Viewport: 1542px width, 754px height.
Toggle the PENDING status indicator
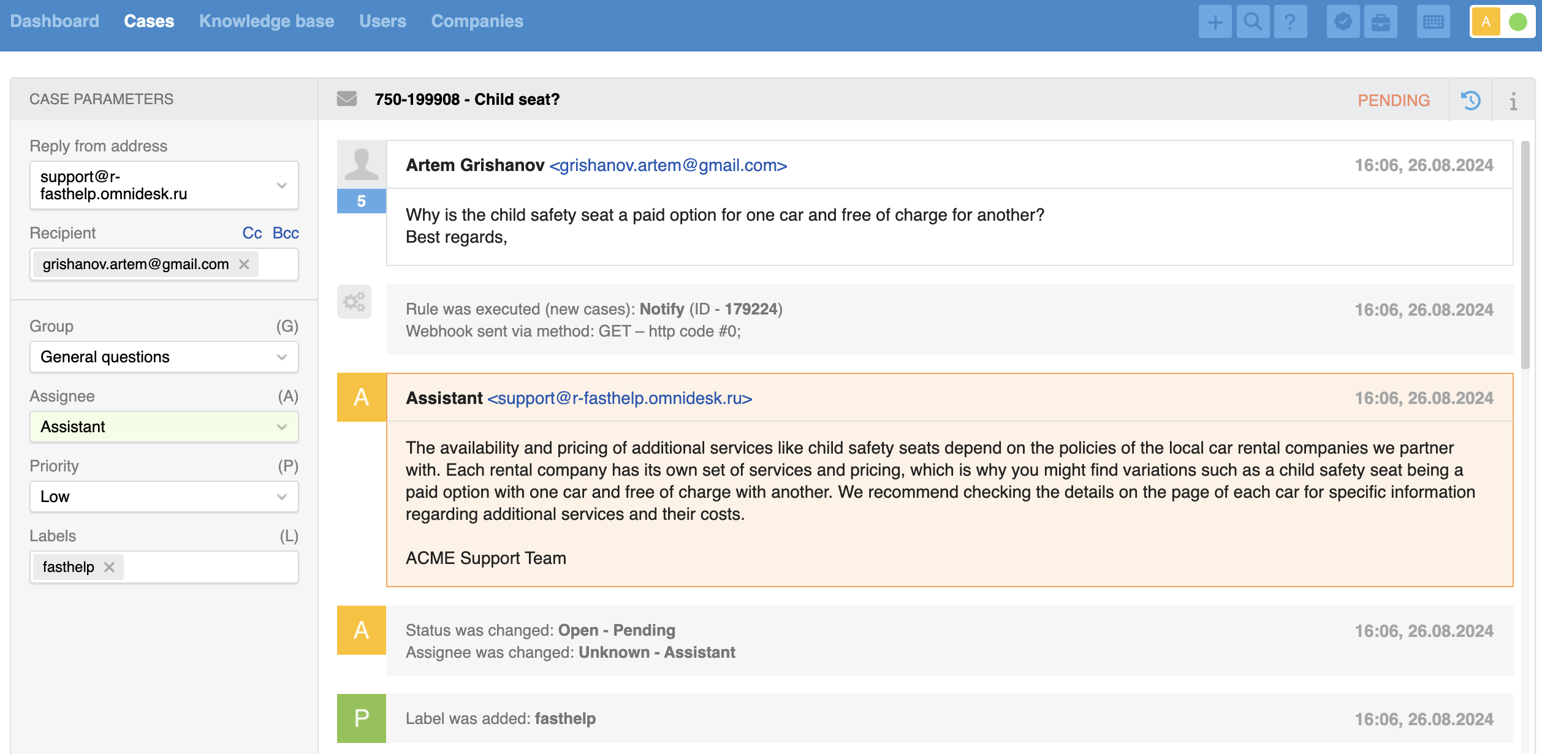(x=1392, y=98)
